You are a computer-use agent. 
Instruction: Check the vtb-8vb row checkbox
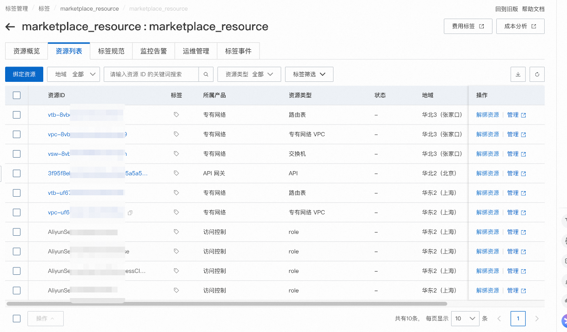(17, 115)
